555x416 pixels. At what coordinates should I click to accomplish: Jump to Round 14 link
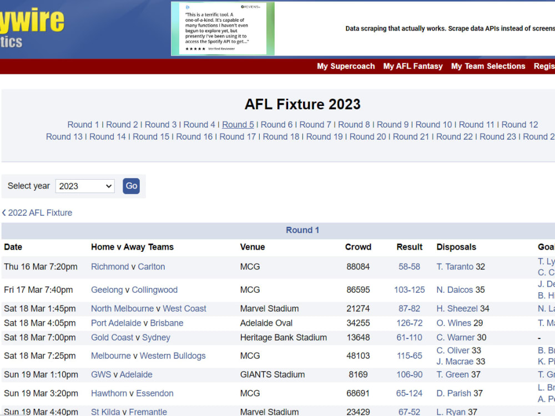(108, 136)
